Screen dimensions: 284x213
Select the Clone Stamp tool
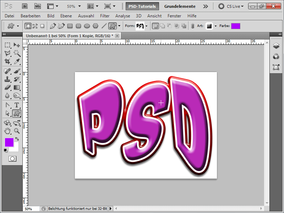[7, 79]
